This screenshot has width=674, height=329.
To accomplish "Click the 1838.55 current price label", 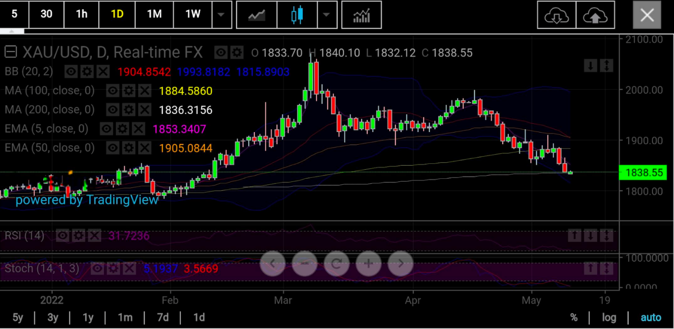I will [643, 173].
